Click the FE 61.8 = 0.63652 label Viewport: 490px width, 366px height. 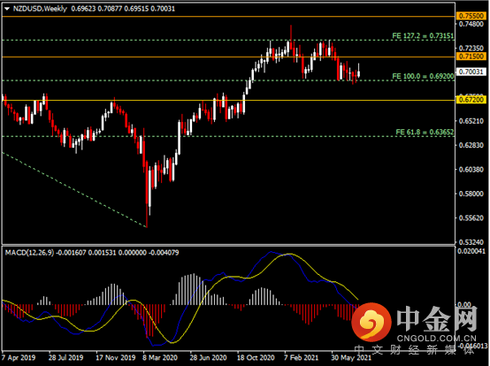(425, 132)
